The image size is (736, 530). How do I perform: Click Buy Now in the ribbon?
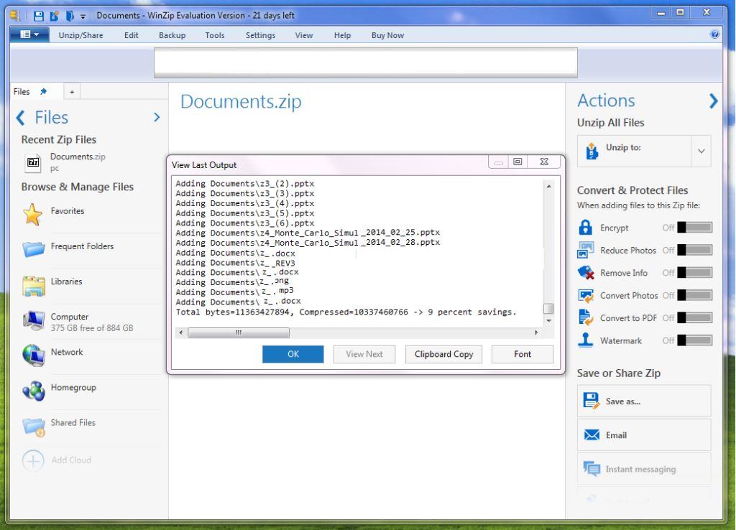[387, 35]
